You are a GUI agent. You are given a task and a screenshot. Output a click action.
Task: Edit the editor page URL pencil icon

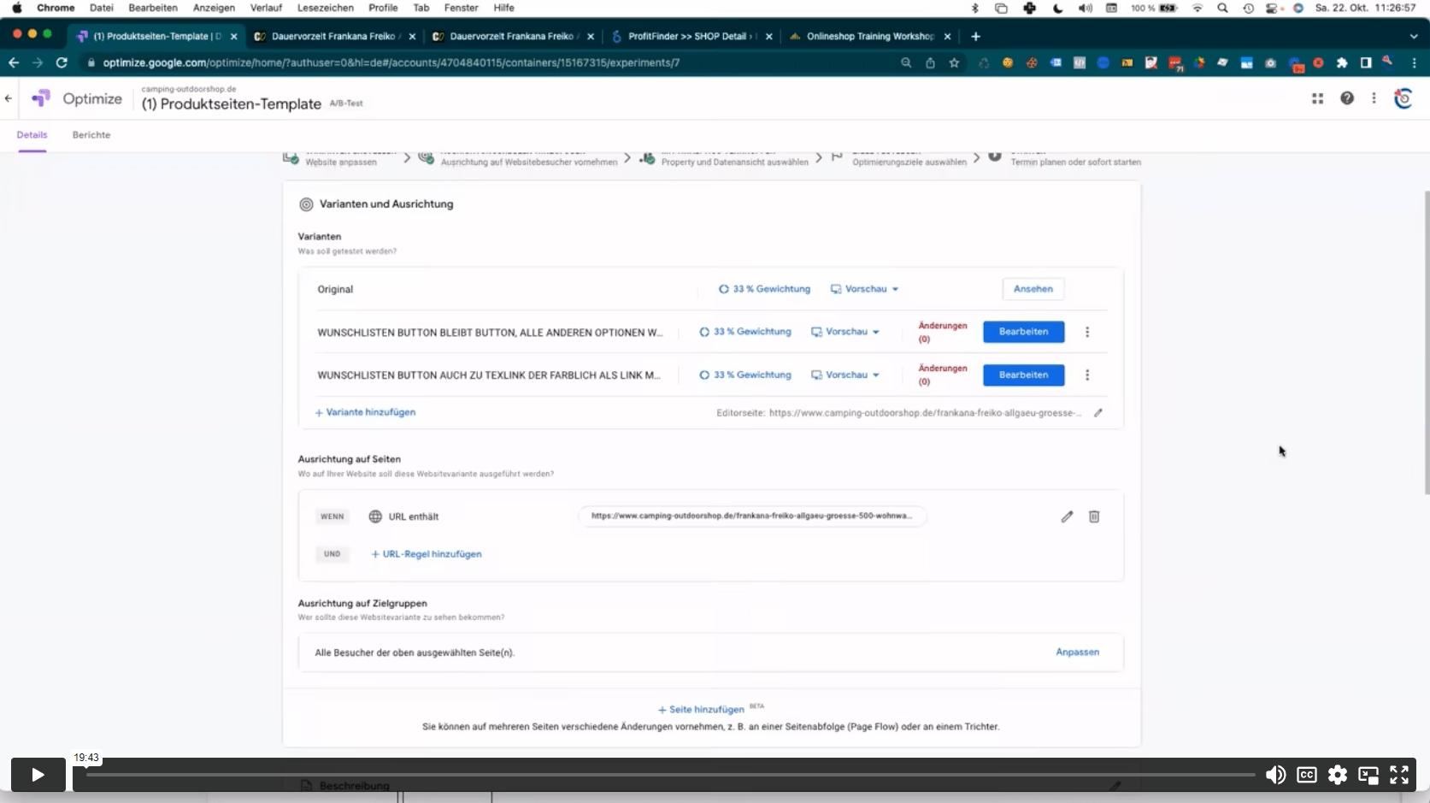point(1098,413)
